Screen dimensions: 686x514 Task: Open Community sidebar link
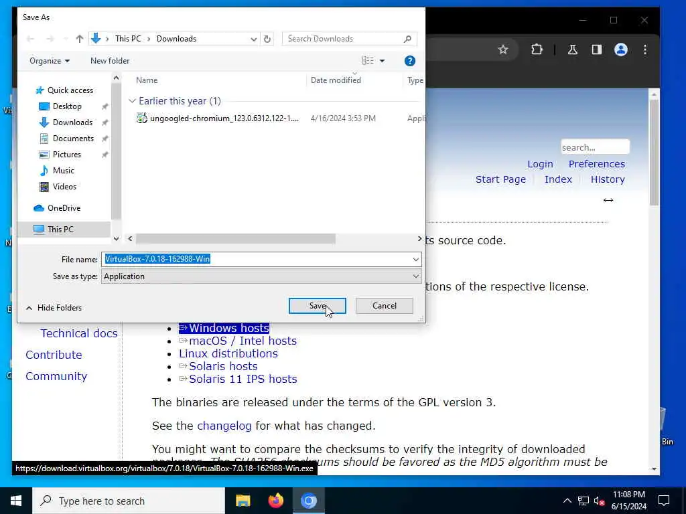[x=56, y=376]
